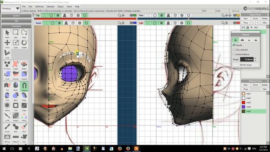Viewport: 270px width, 152px height.
Task: Toggle vertex point display in Left view toolbar
Action: click(x=148, y=23)
